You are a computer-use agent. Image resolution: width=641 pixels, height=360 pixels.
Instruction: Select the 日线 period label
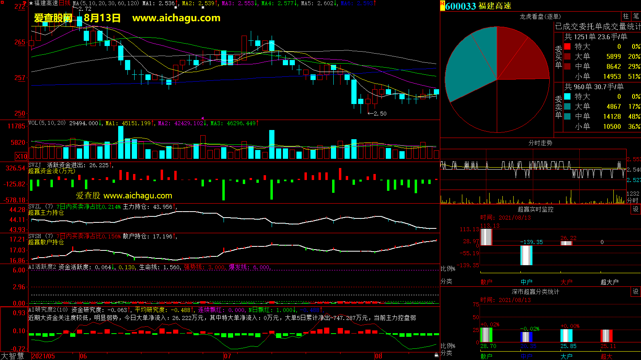pyautogui.click(x=65, y=3)
